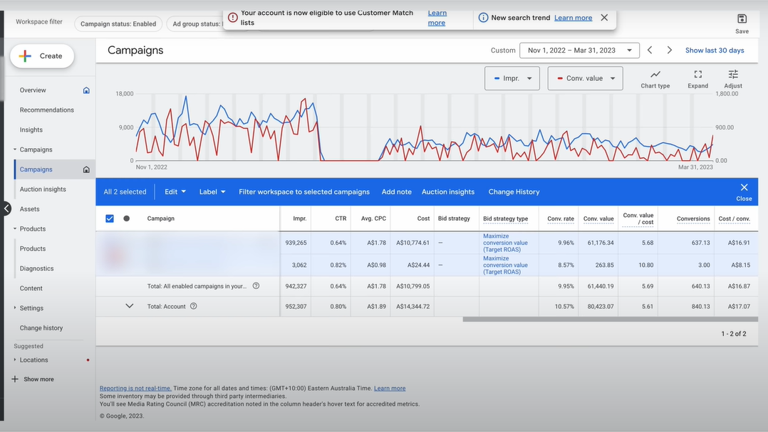
Task: Click help icon next to Total: Account
Action: pos(194,306)
